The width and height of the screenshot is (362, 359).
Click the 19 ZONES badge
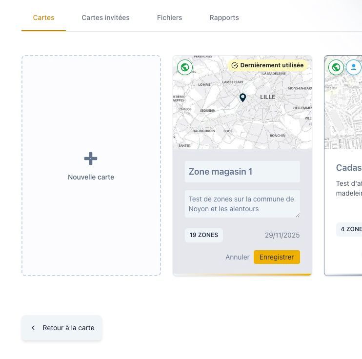coord(204,235)
